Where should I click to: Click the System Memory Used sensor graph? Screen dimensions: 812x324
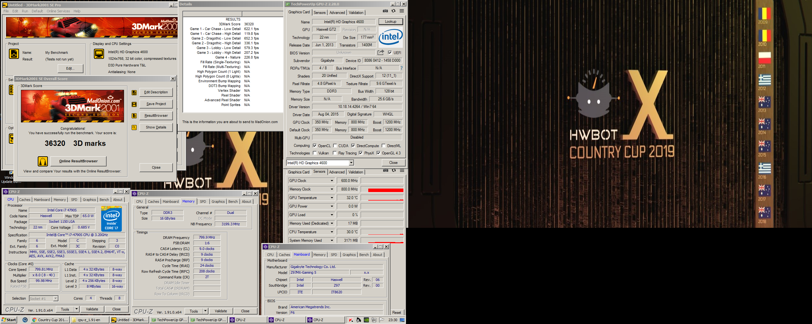point(382,240)
